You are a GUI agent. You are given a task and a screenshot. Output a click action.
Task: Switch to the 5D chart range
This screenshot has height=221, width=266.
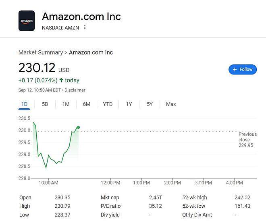click(x=45, y=104)
